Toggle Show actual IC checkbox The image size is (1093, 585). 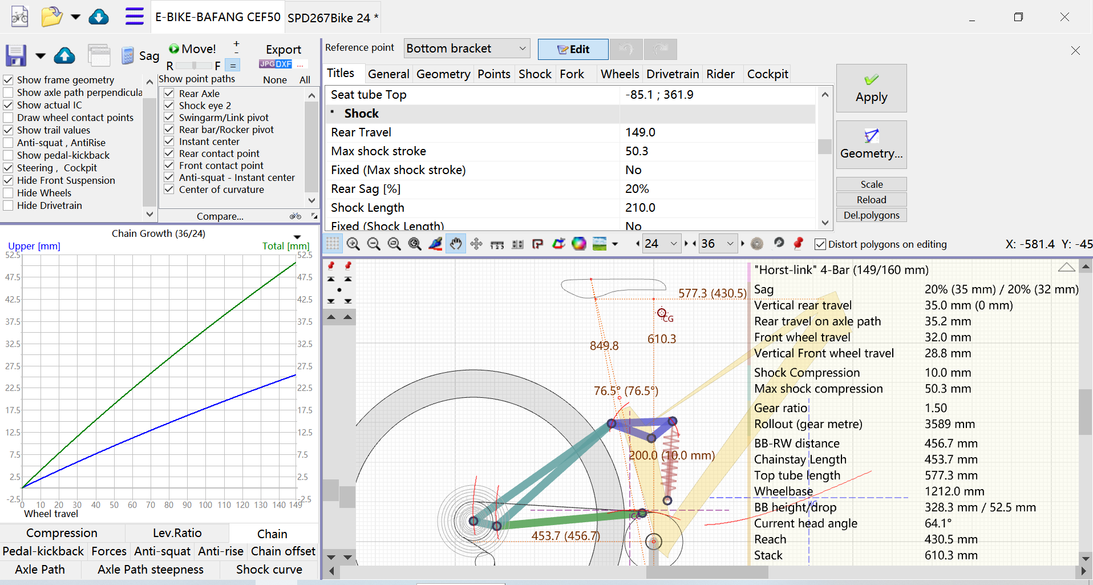9,105
